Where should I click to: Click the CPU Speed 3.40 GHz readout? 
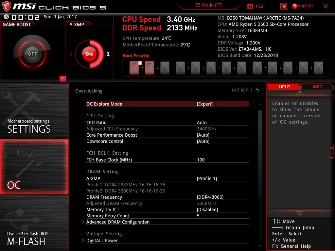(159, 19)
